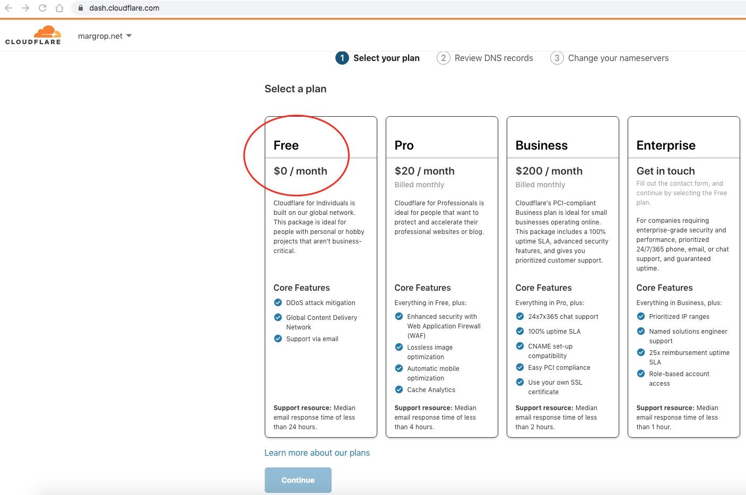746x495 pixels.
Task: Click the check icon beside Named solutions engineer support
Action: pos(640,331)
